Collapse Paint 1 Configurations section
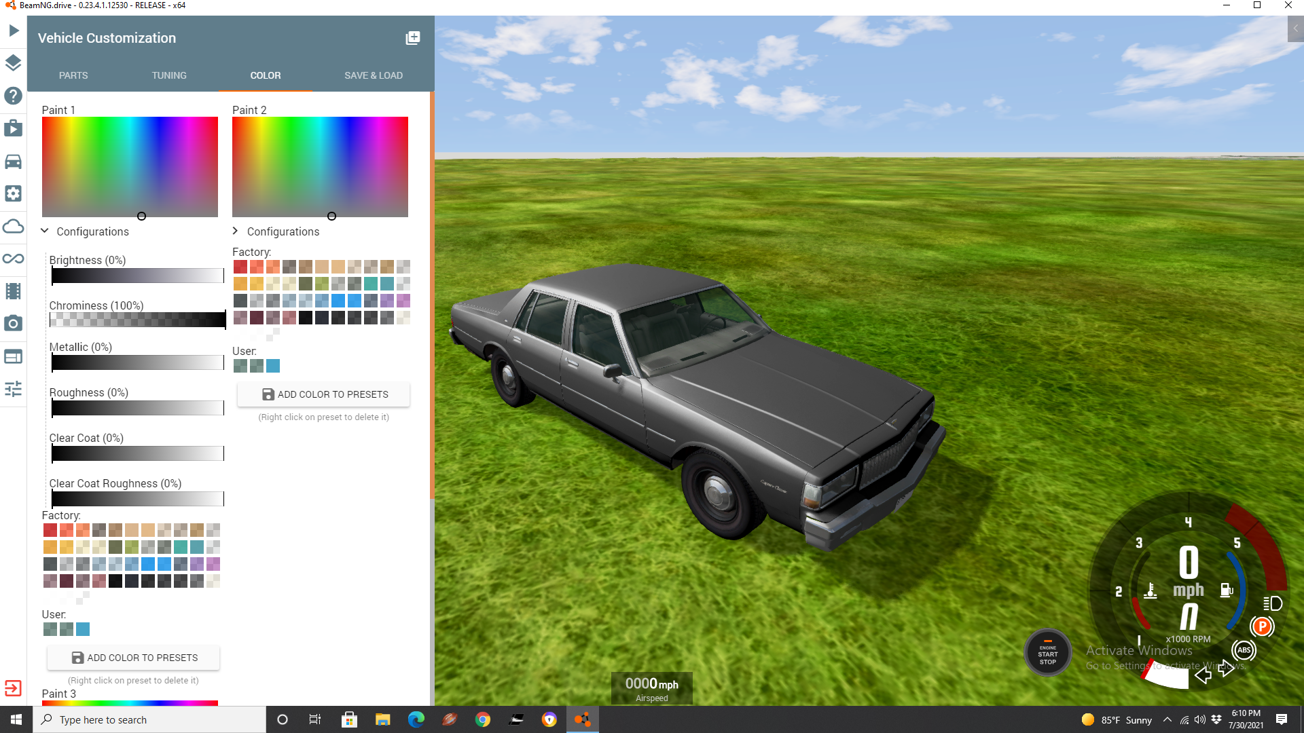 click(85, 231)
